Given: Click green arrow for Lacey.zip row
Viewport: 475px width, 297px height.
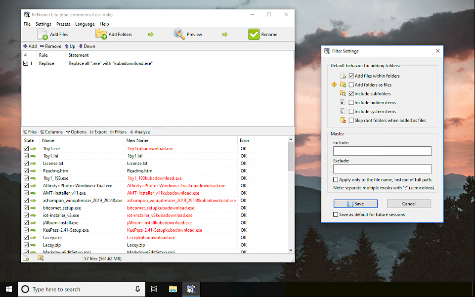Looking at the screenshot, I should 33,245.
